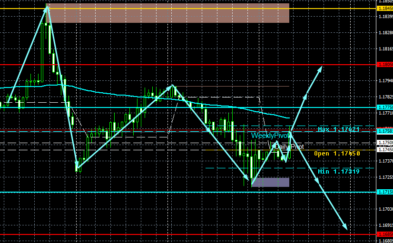
Task: Select the red horizontal line at 1.18050
Action: 188,65
